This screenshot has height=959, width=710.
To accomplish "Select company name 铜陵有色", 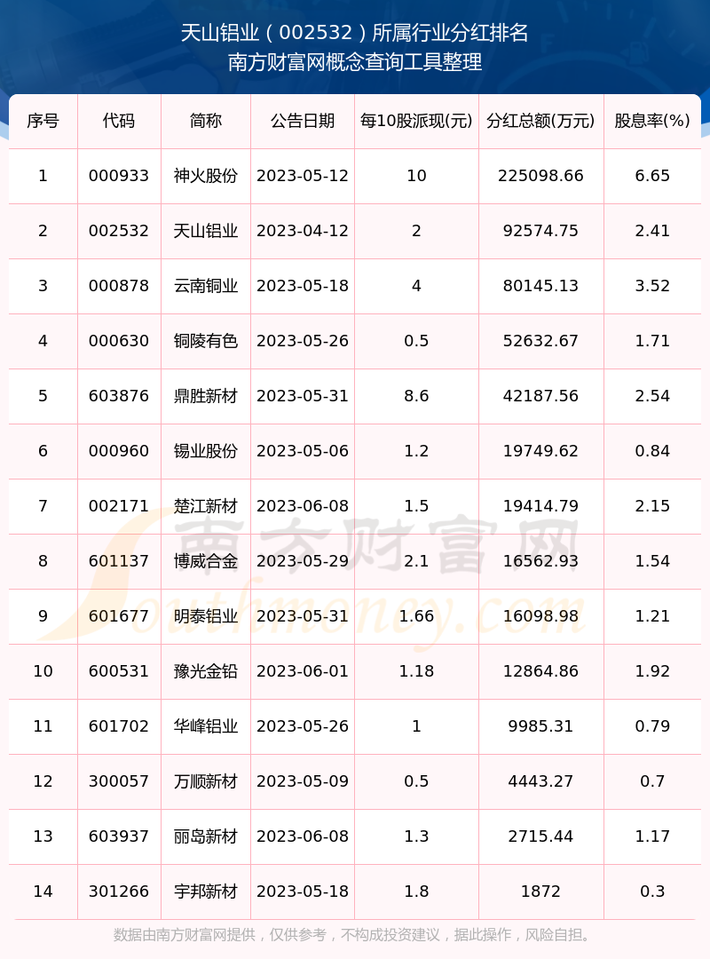I will click(x=206, y=341).
